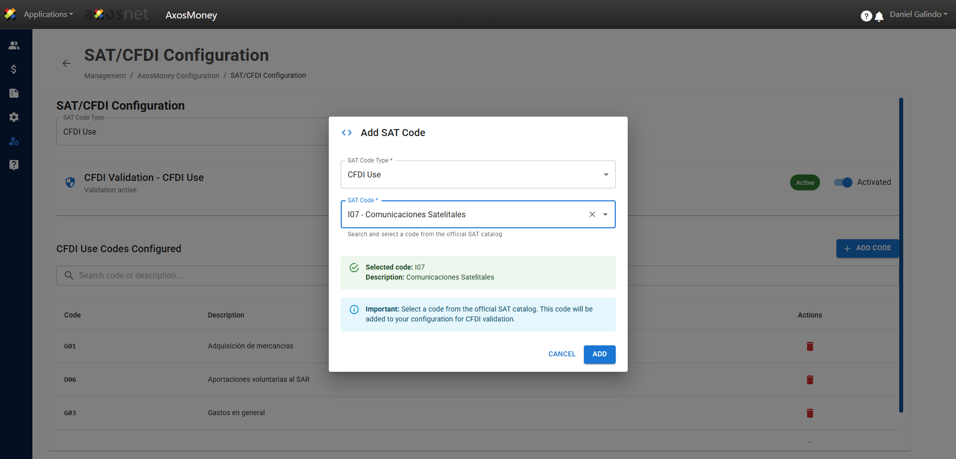Open the documents sidebar icon
This screenshot has height=459, width=956.
(x=14, y=93)
